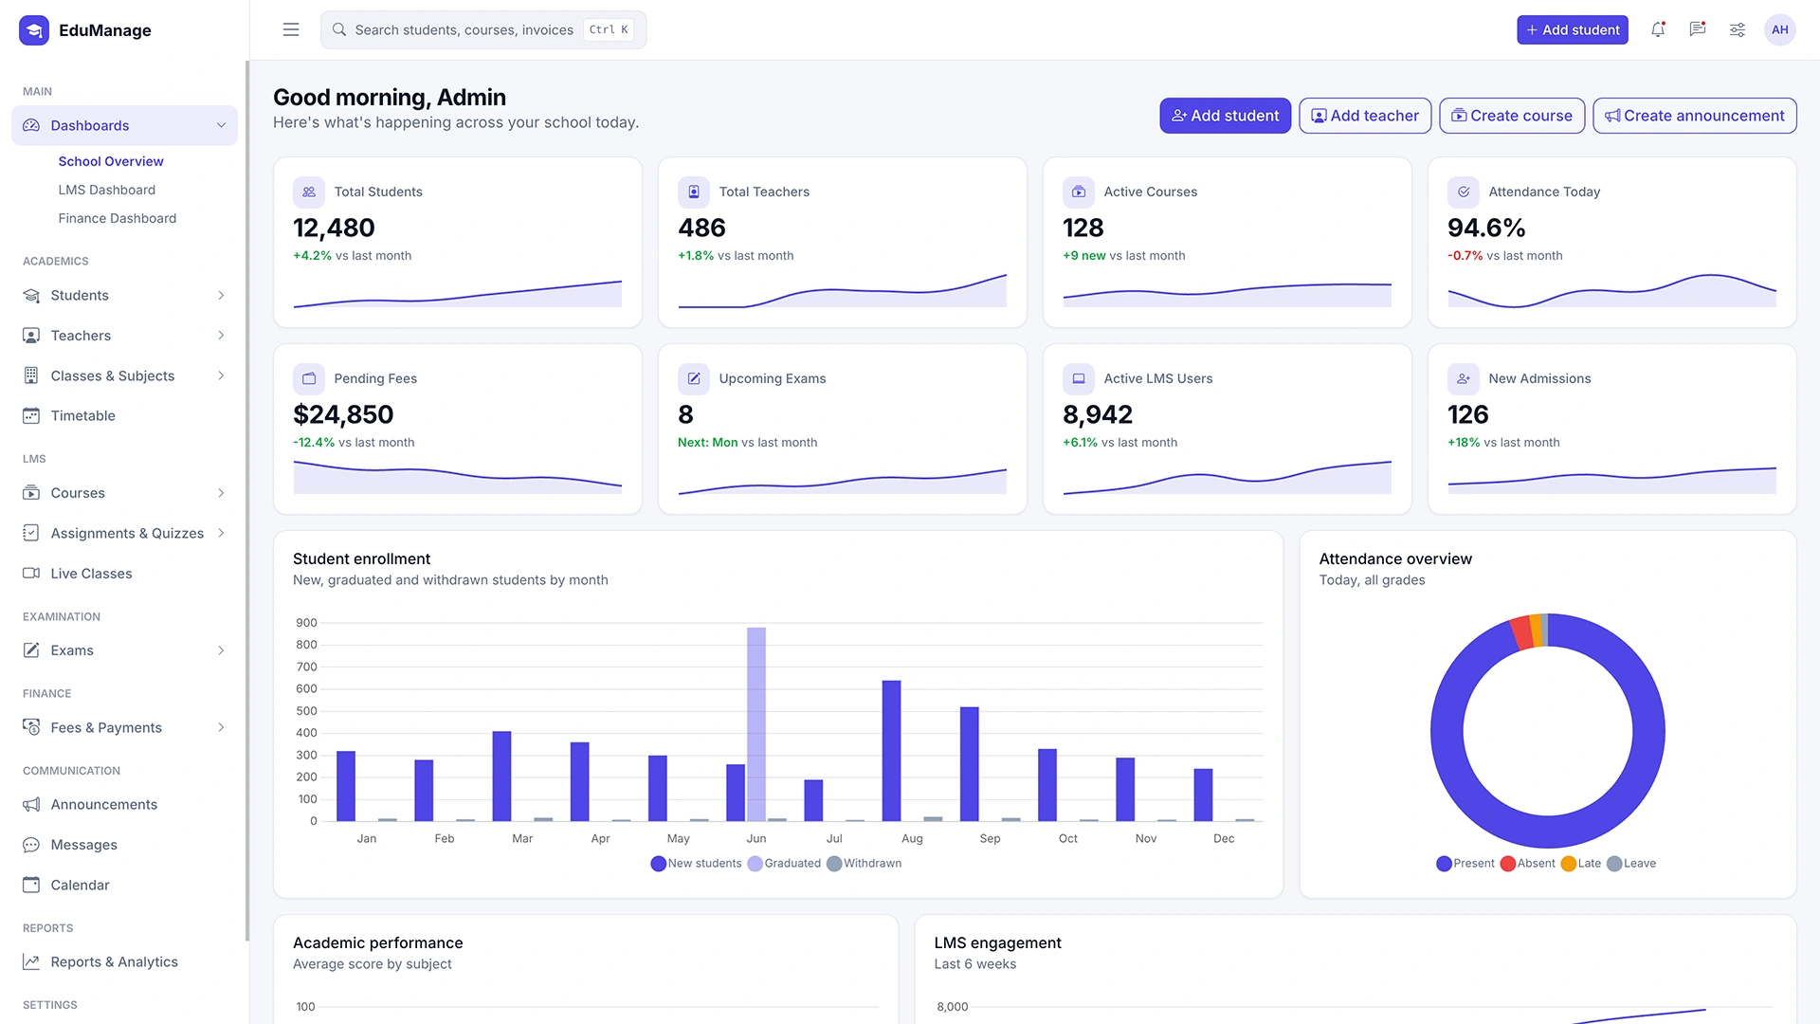Open the notifications bell icon
This screenshot has width=1820, height=1024.
1658,30
